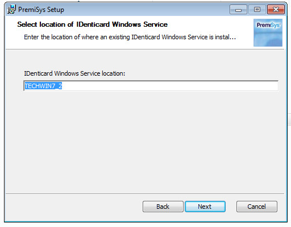Click heading 'Select location of IDenticard Windows Service'

(x=92, y=24)
